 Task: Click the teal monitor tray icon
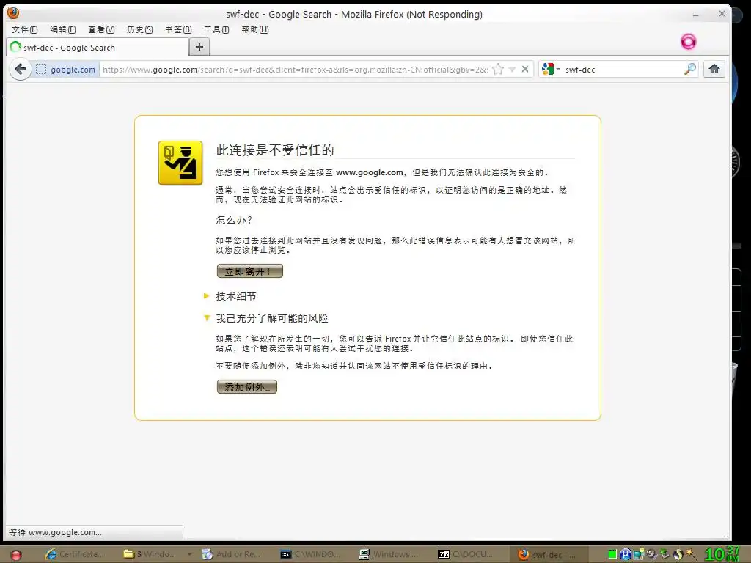(x=639, y=554)
